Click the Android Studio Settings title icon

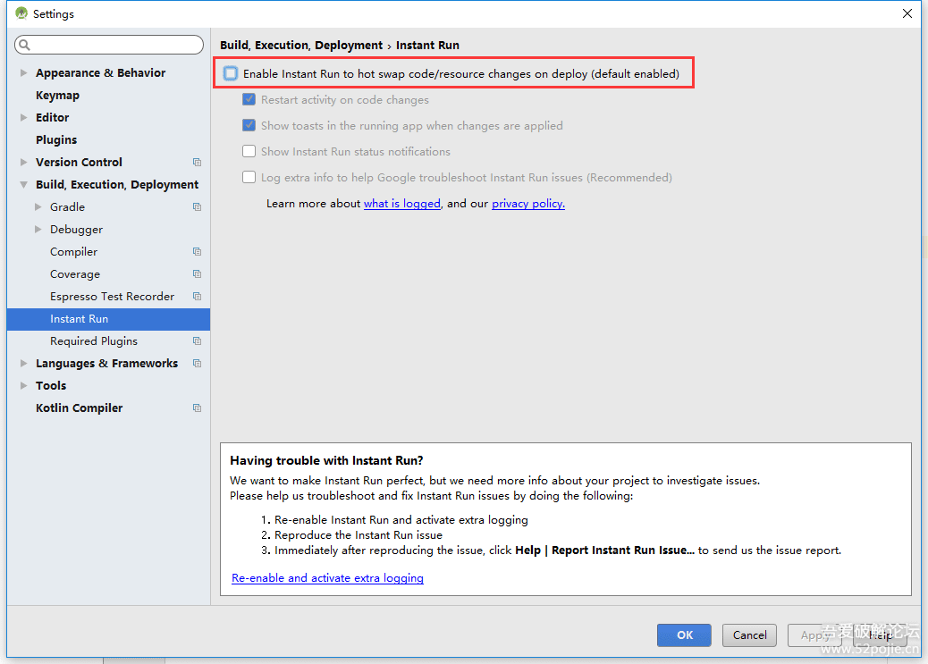pos(21,13)
